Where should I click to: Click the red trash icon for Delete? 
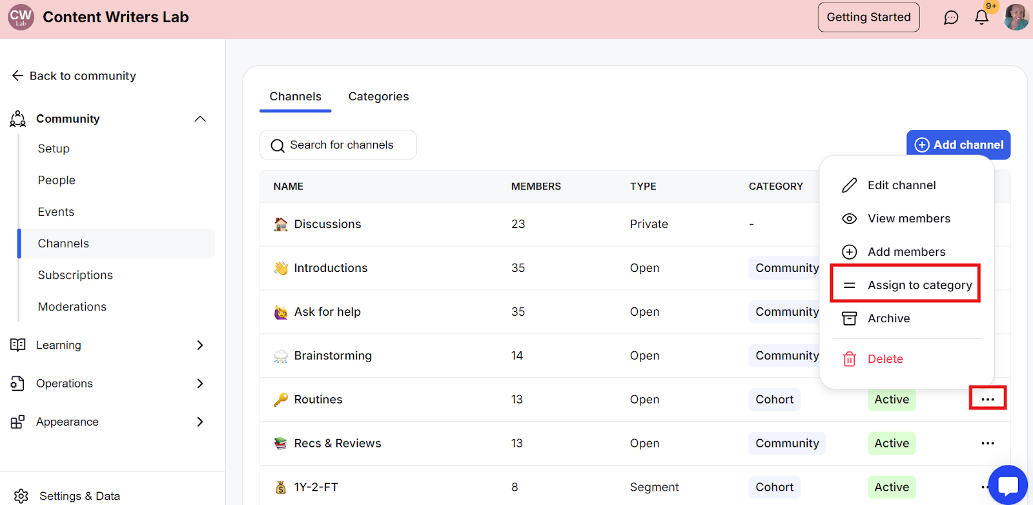(x=850, y=359)
